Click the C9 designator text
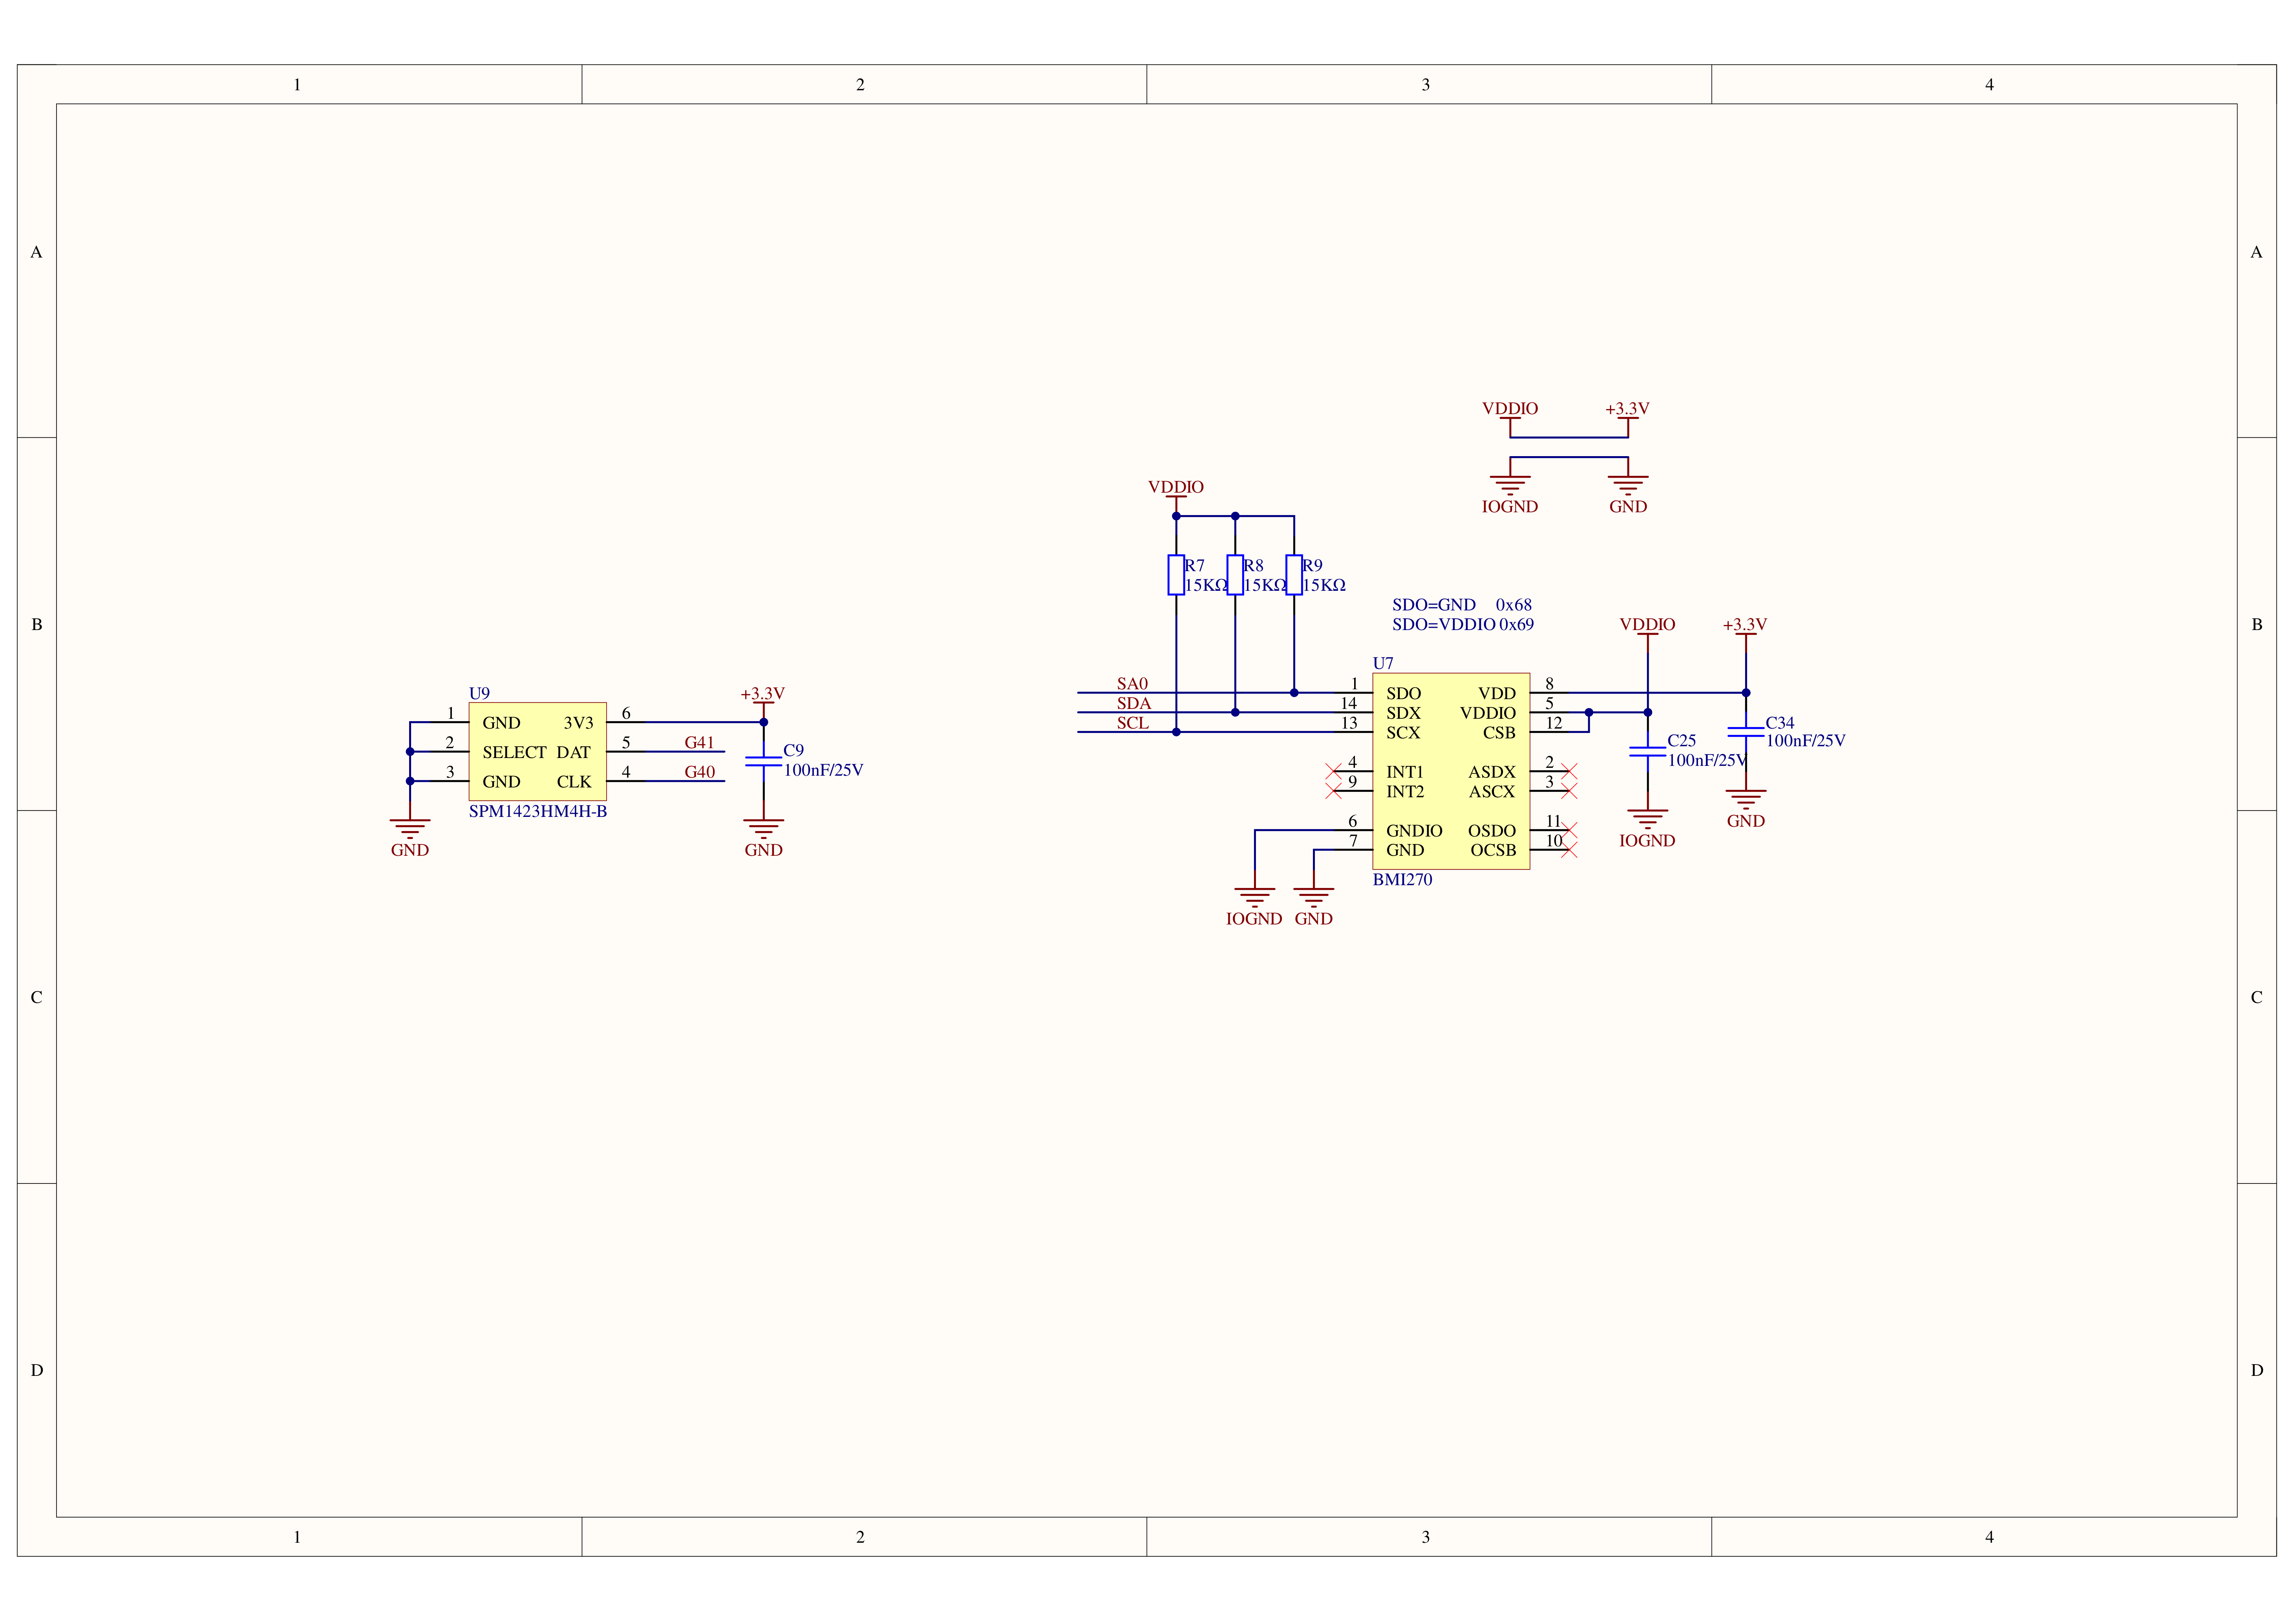 tap(794, 750)
